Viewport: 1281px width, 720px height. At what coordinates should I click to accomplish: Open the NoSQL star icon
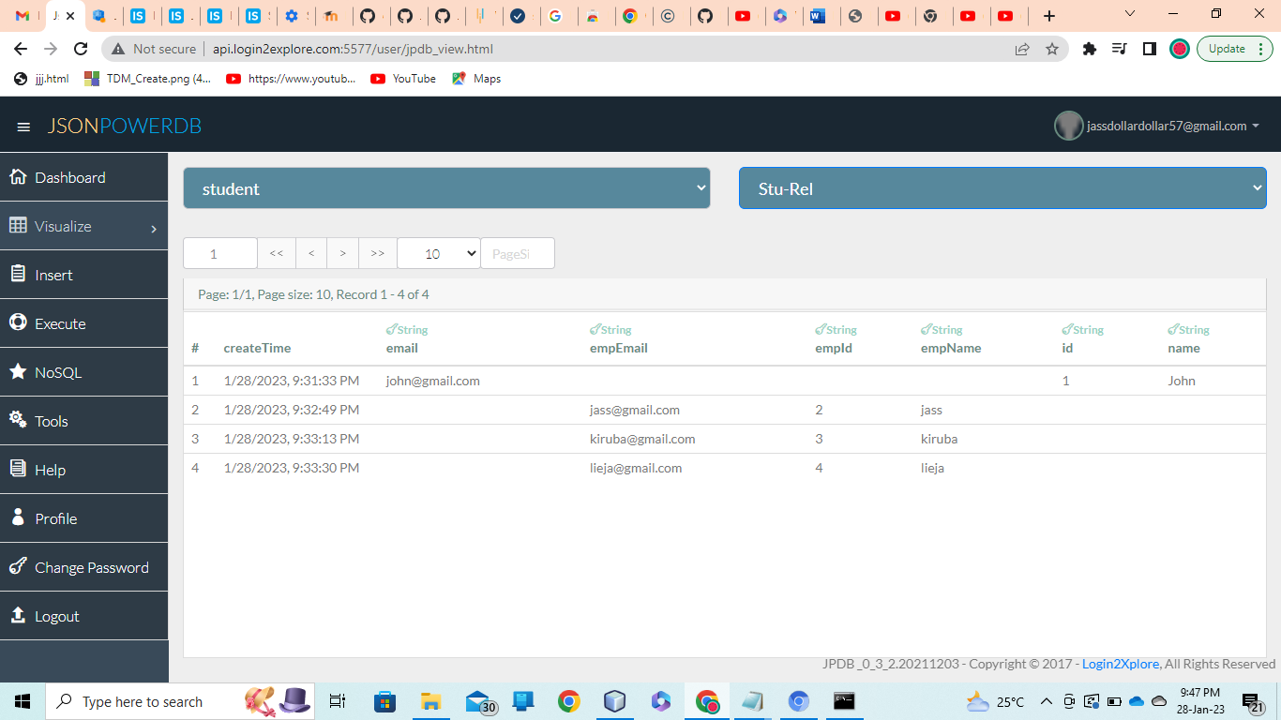pos(17,372)
